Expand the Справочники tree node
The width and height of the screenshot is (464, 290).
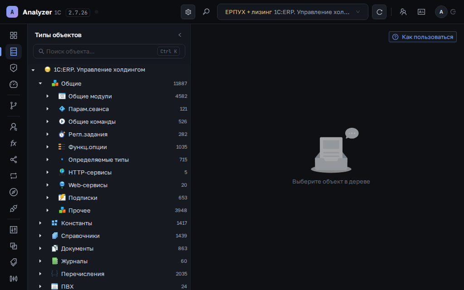coord(40,236)
